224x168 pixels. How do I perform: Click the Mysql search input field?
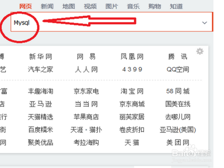(112, 22)
